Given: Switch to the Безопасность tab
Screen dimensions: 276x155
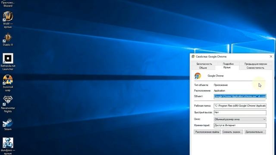Looking at the screenshot, I should click(204, 64).
